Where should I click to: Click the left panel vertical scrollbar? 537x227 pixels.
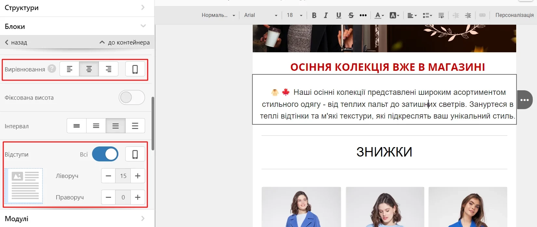click(153, 123)
